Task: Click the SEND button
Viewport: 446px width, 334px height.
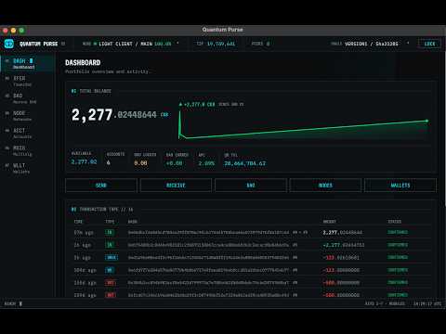Action: (x=101, y=186)
